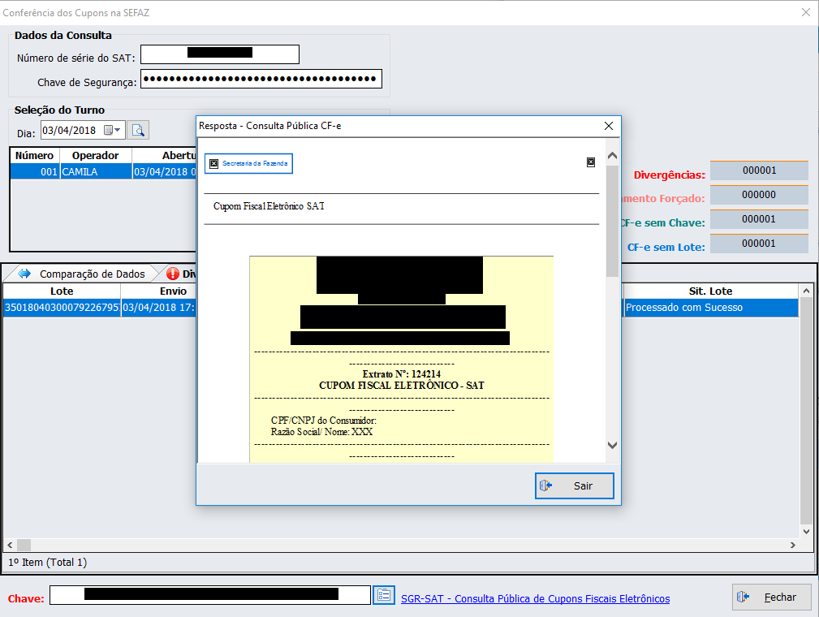Open SGR-SAT Consulta Pública de Cupons link
This screenshot has height=617, width=819.
(535, 598)
